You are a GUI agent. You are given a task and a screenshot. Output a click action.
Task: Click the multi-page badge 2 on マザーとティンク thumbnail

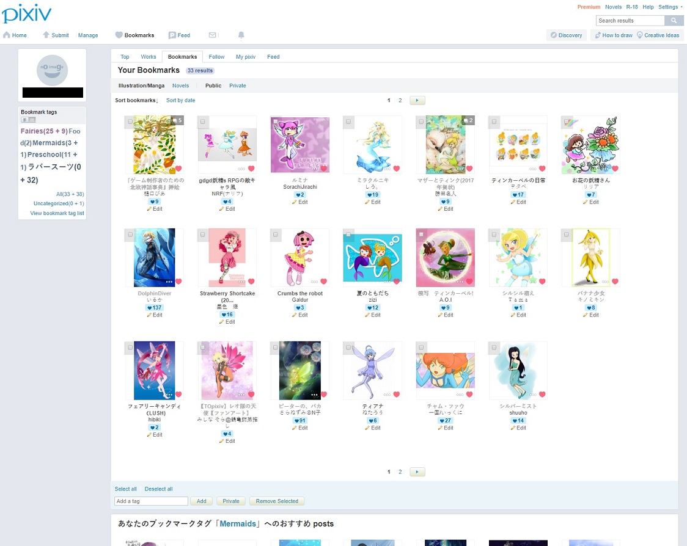(x=468, y=120)
